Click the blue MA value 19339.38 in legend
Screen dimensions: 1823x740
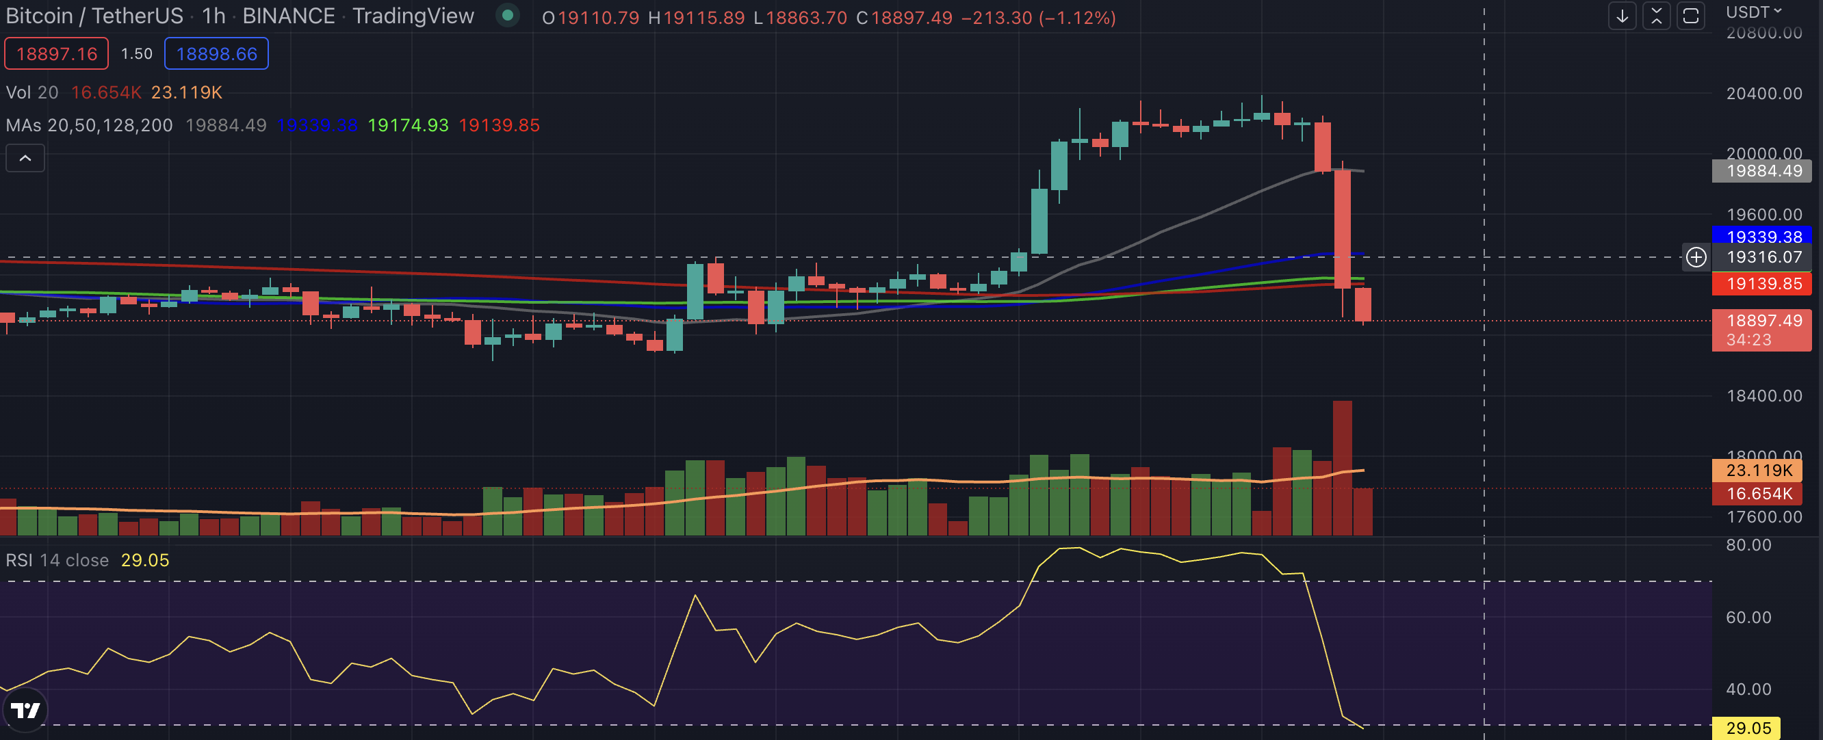click(317, 125)
